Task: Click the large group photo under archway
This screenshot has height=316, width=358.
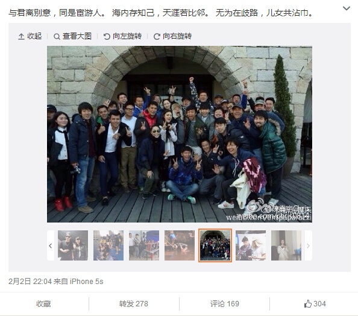Action: (180, 134)
